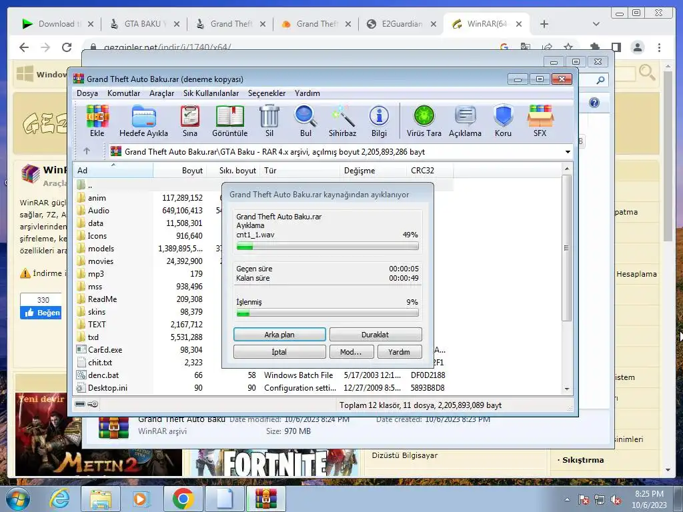
Task: Select the denc.bat file
Action: pyautogui.click(x=103, y=375)
